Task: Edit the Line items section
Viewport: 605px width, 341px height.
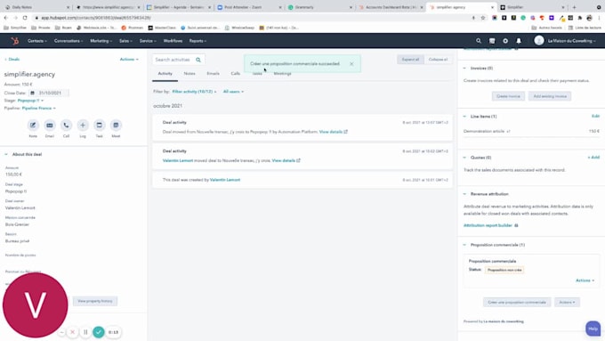Action: [x=595, y=117]
